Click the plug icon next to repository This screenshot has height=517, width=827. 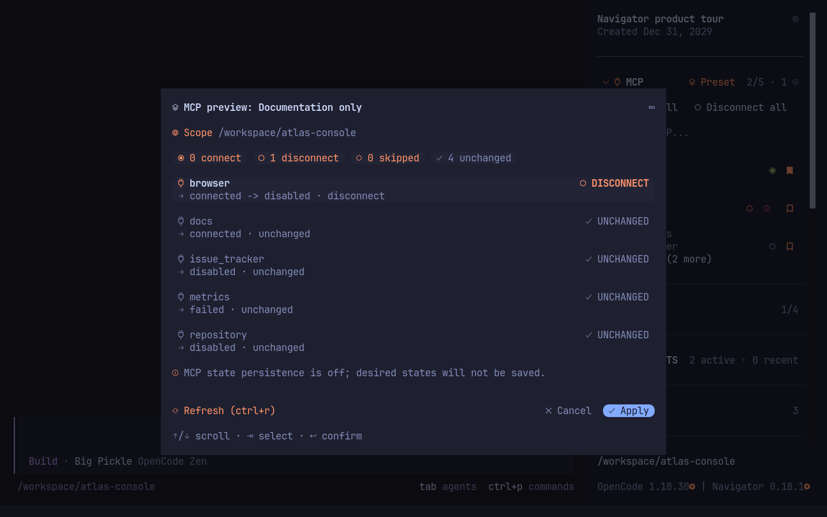[x=181, y=335]
